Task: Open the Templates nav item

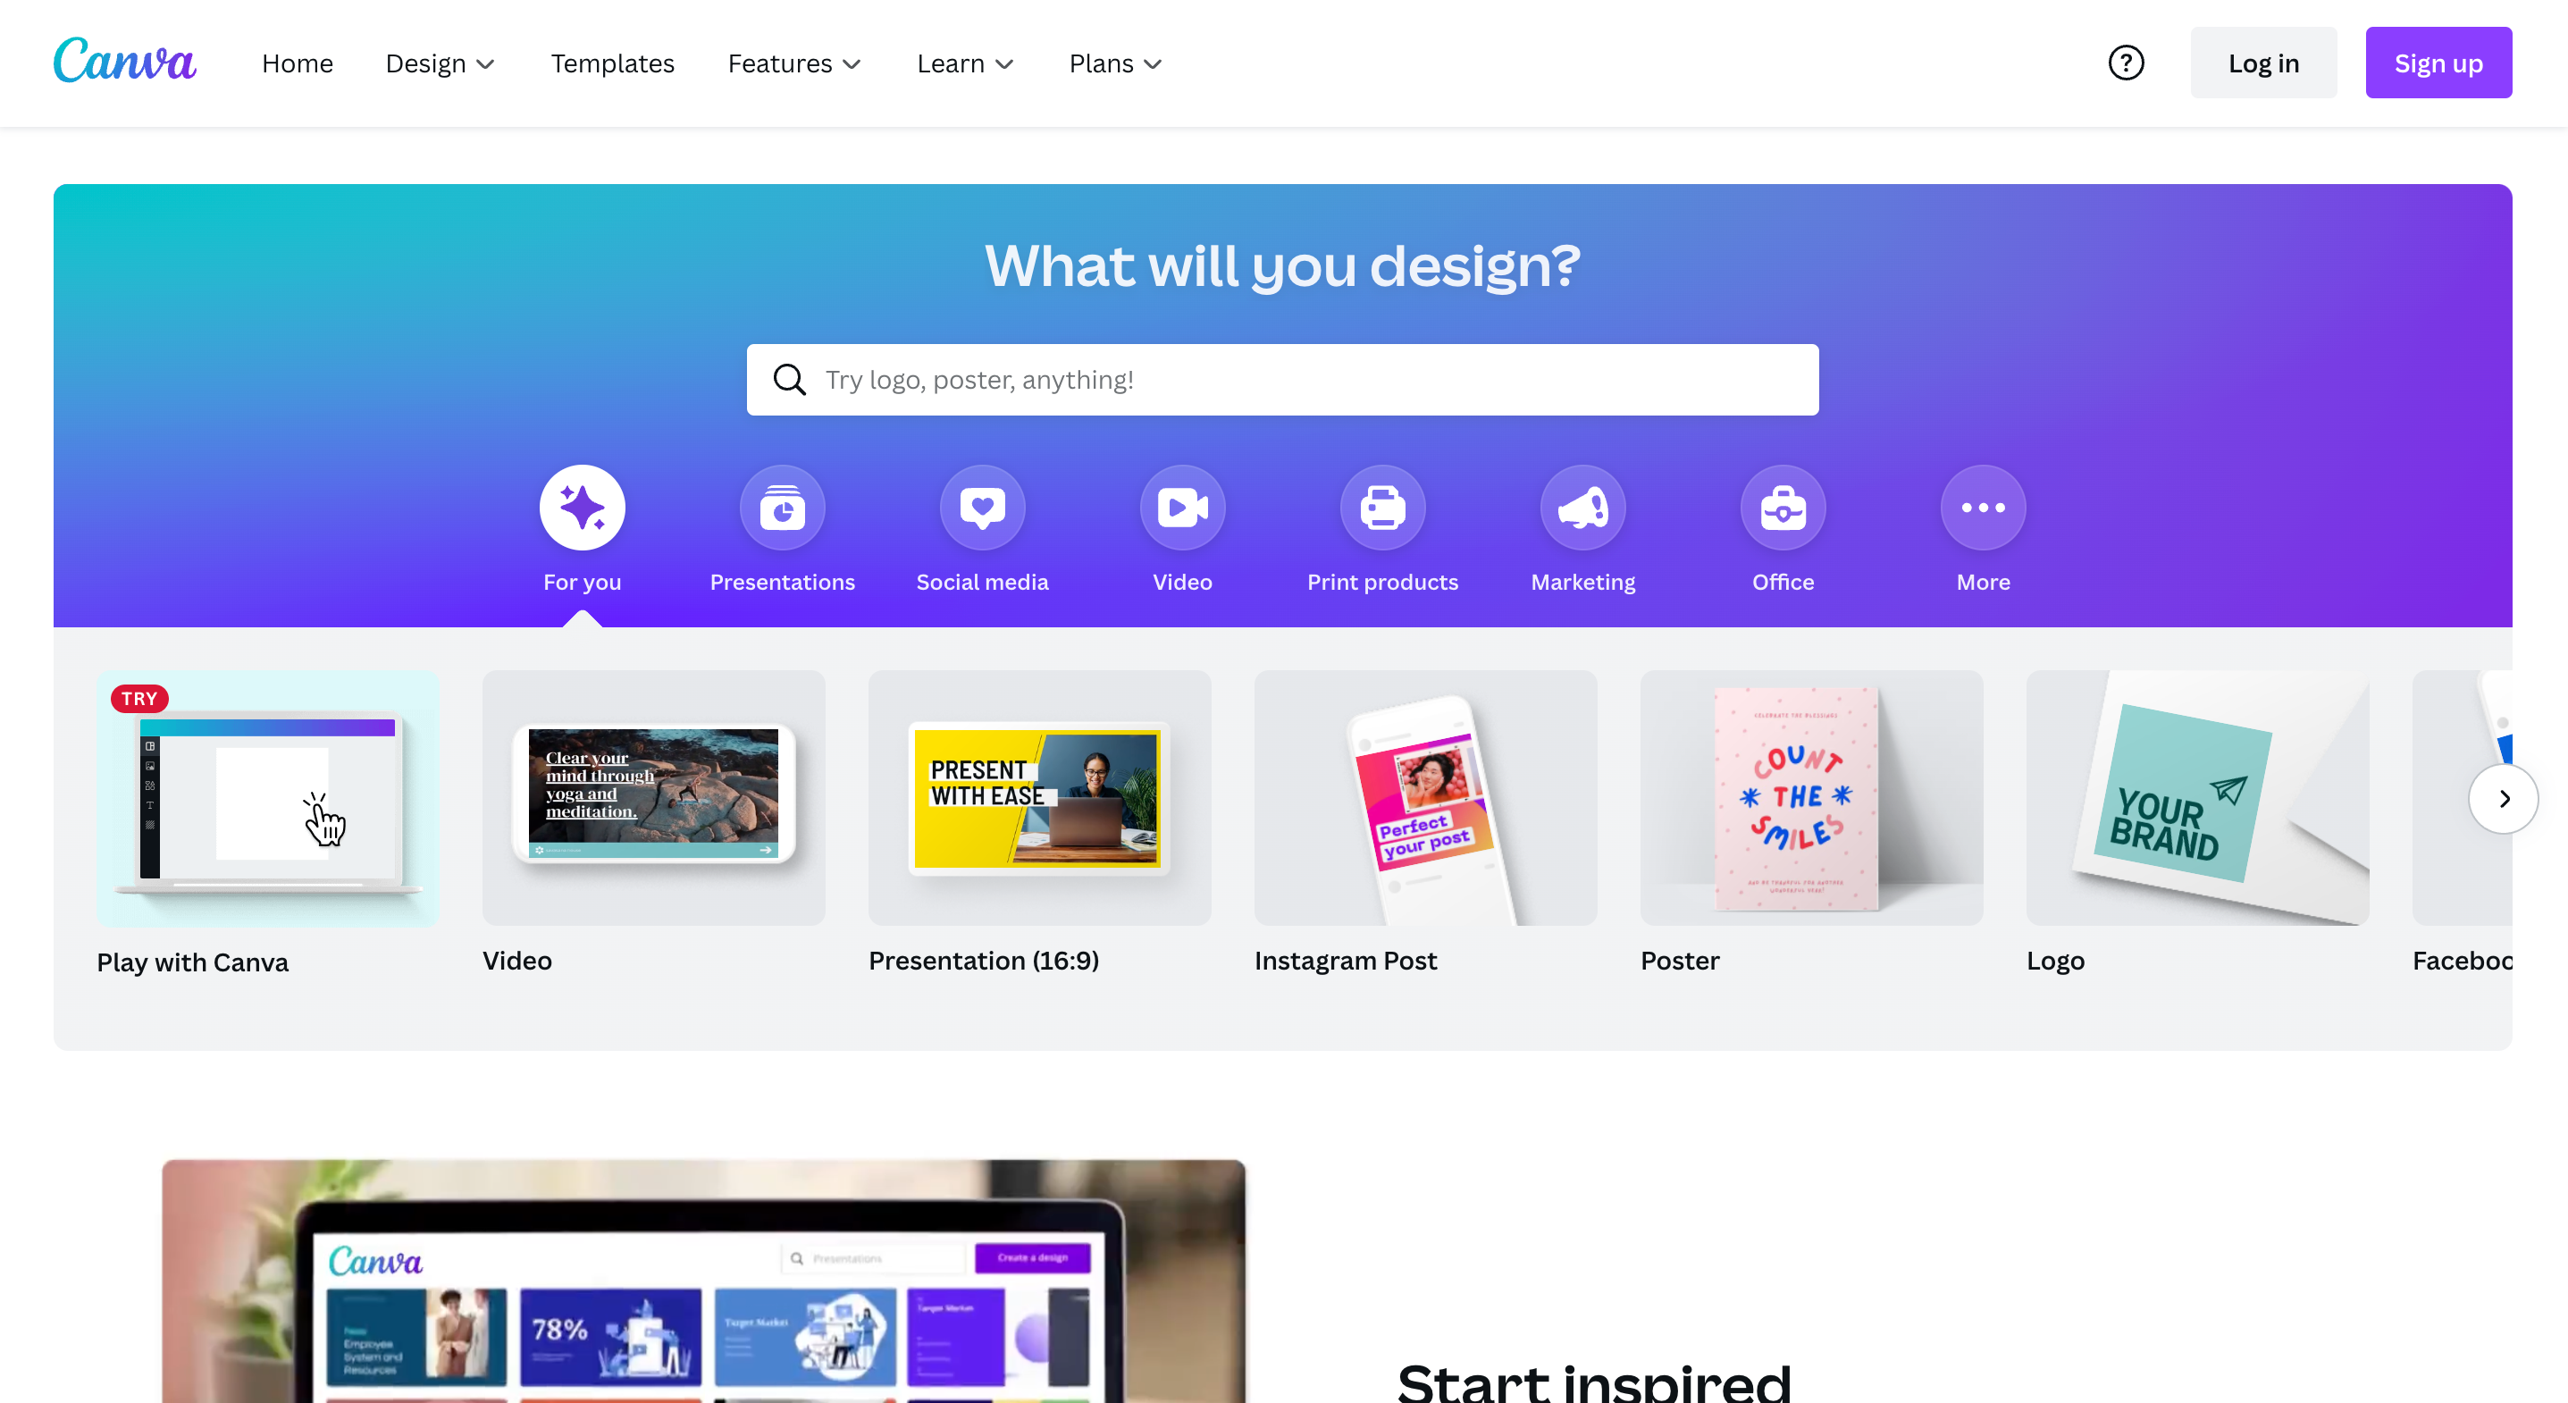Action: [x=612, y=63]
